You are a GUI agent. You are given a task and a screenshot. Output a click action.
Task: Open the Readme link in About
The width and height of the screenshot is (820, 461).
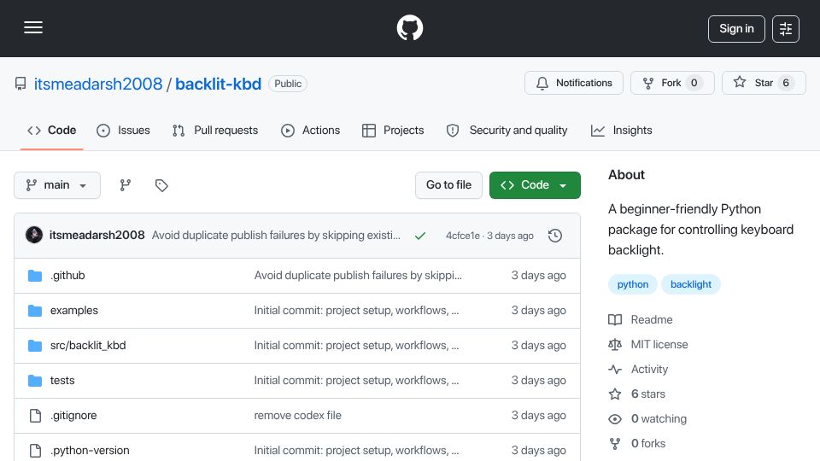(x=652, y=319)
